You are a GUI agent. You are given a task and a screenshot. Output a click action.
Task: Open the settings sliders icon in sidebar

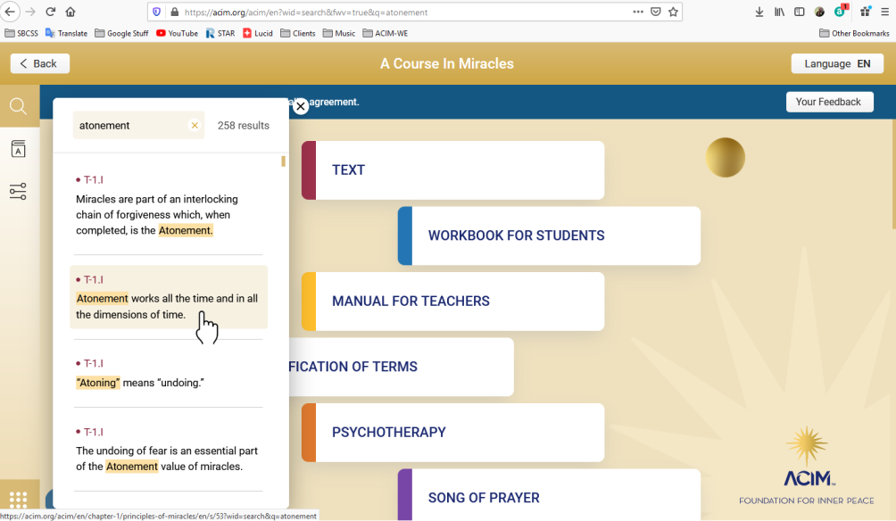coord(18,192)
